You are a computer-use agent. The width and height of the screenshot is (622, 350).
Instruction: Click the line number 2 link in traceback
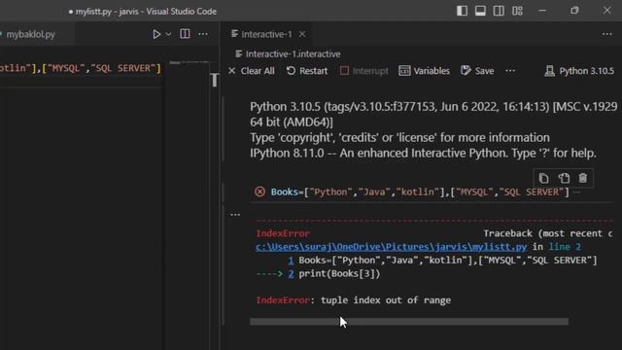[291, 274]
